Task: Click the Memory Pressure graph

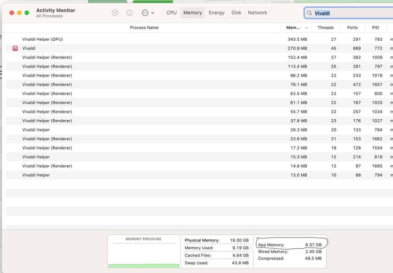Action: point(144,255)
